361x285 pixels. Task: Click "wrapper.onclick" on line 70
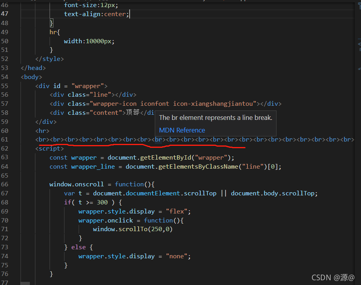click(x=106, y=221)
